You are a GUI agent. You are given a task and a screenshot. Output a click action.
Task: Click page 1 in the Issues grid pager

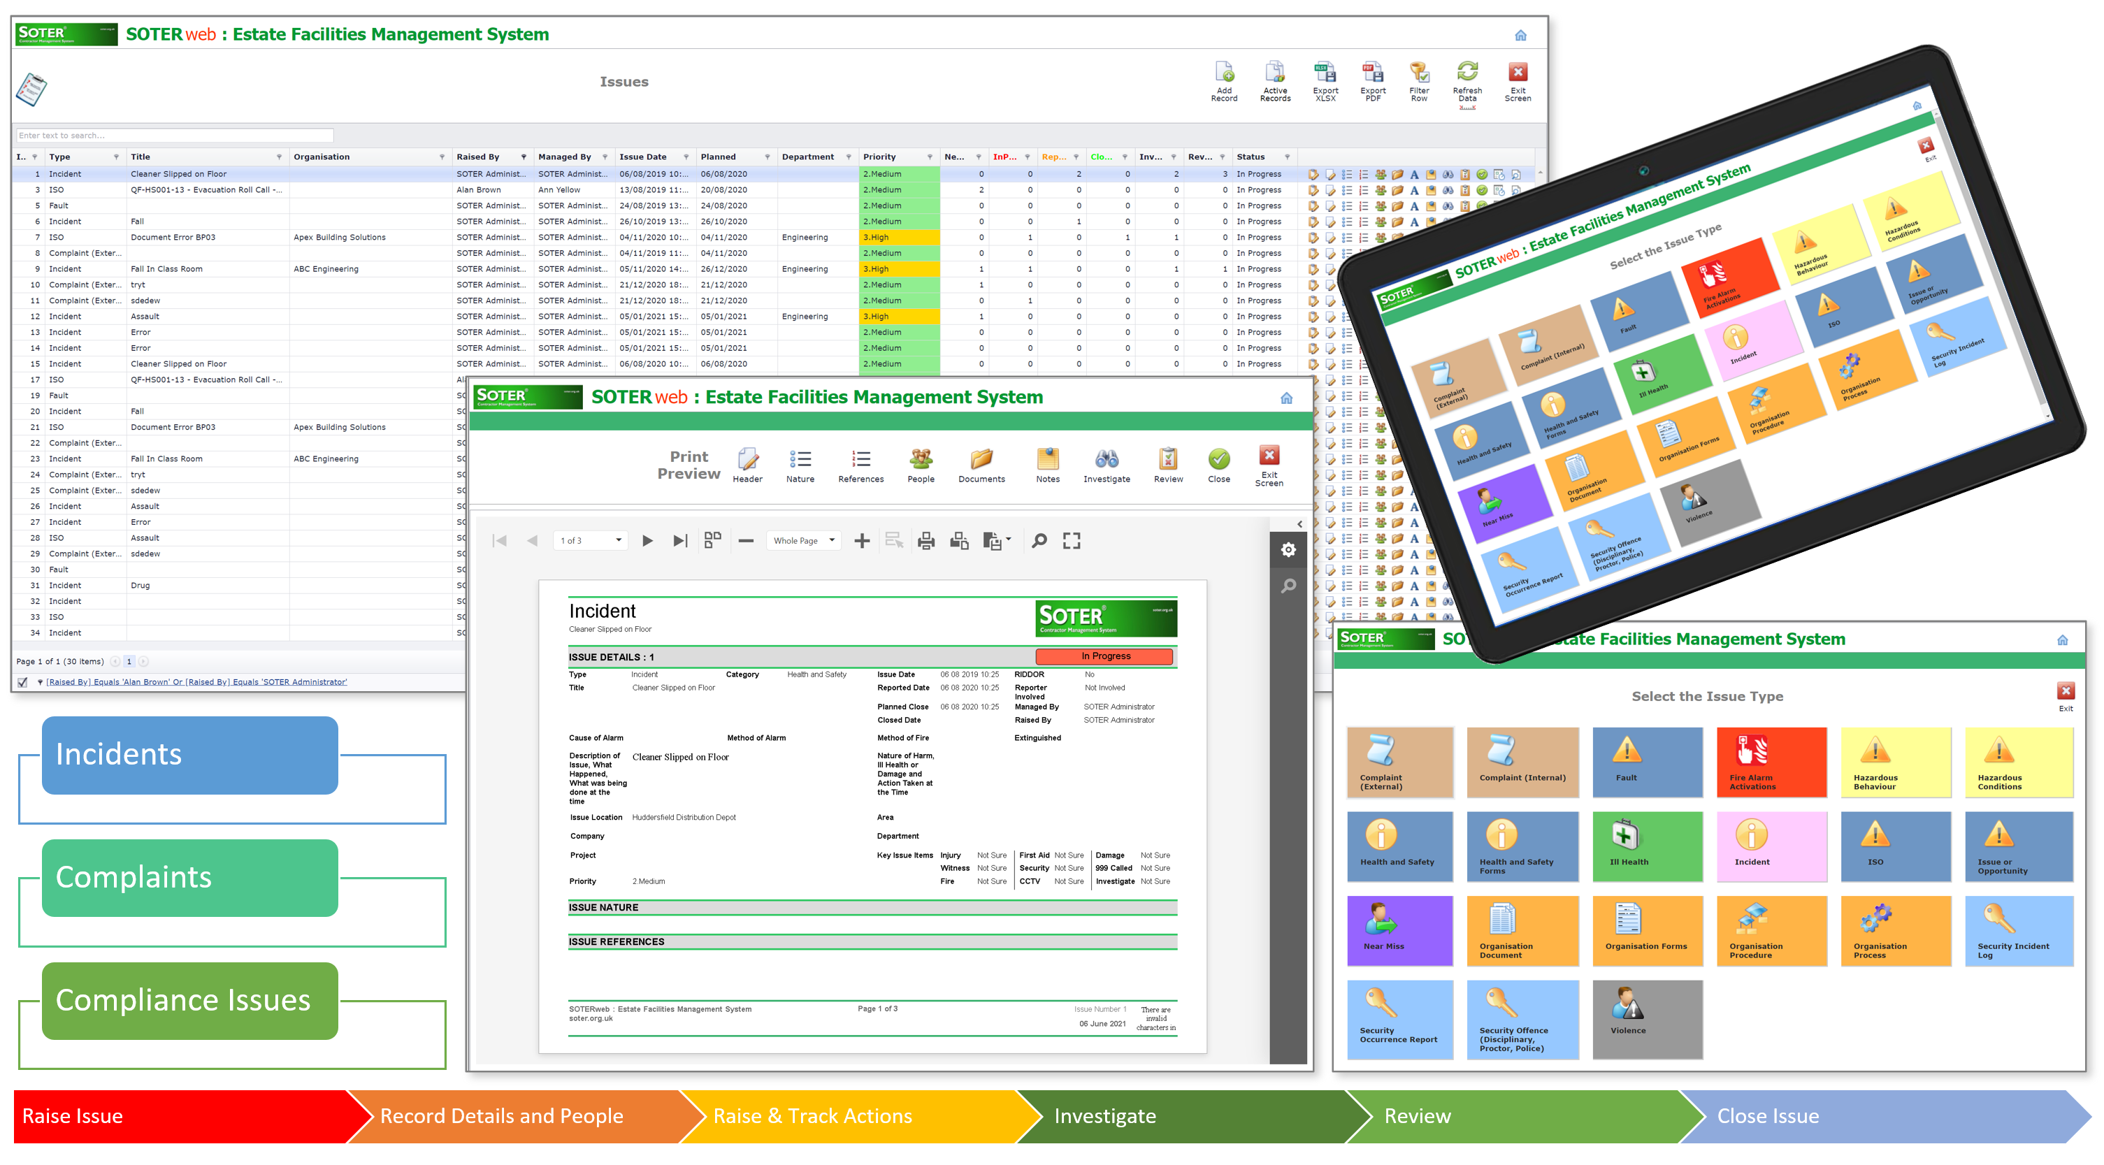click(129, 661)
